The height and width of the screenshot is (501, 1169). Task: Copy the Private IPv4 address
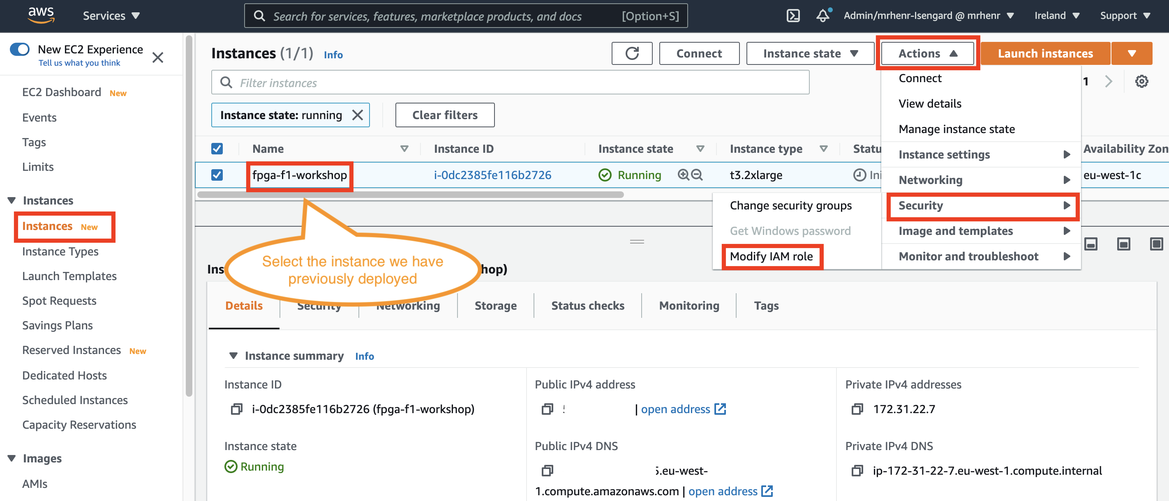tap(857, 409)
